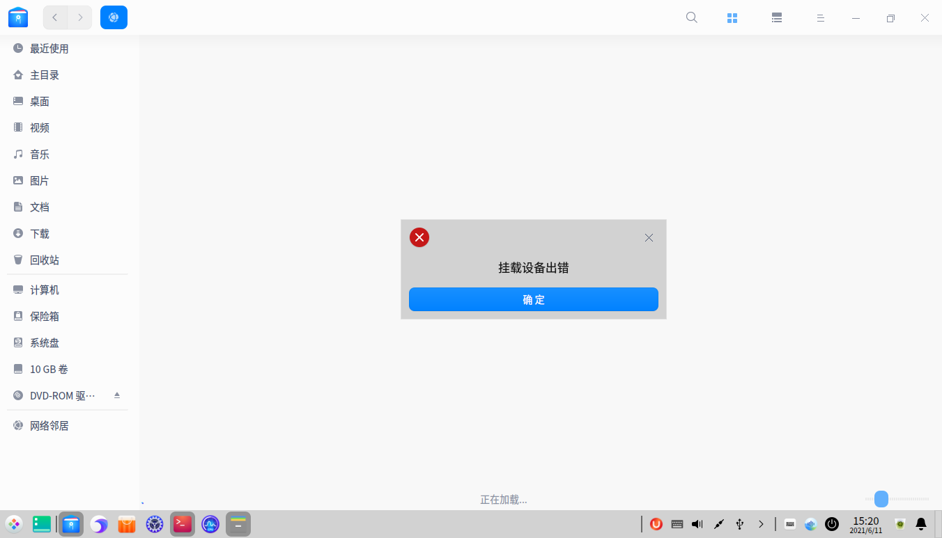This screenshot has height=538, width=942.
Task: Click the 挂载设备出错 message text
Action: [534, 268]
